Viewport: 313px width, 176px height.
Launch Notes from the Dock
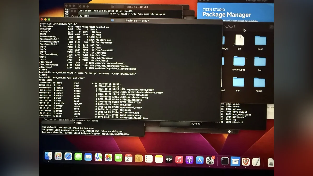159,159
